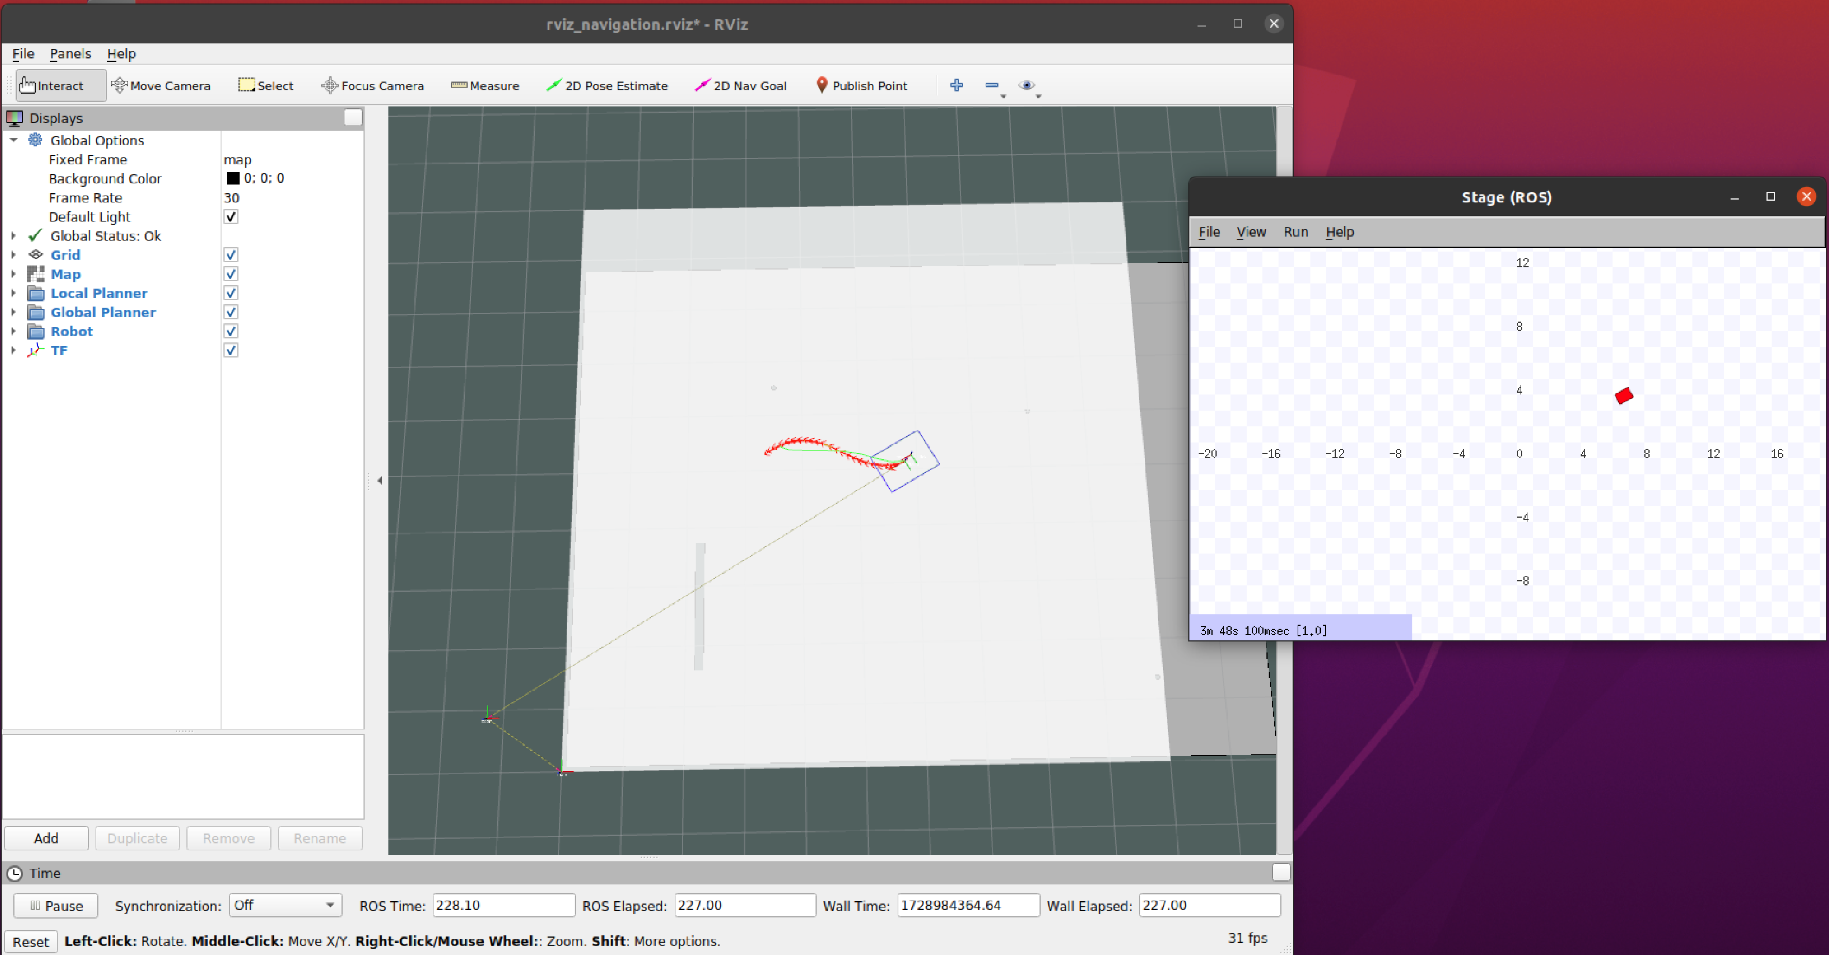Select the Interact tool
The height and width of the screenshot is (955, 1829).
[60, 85]
